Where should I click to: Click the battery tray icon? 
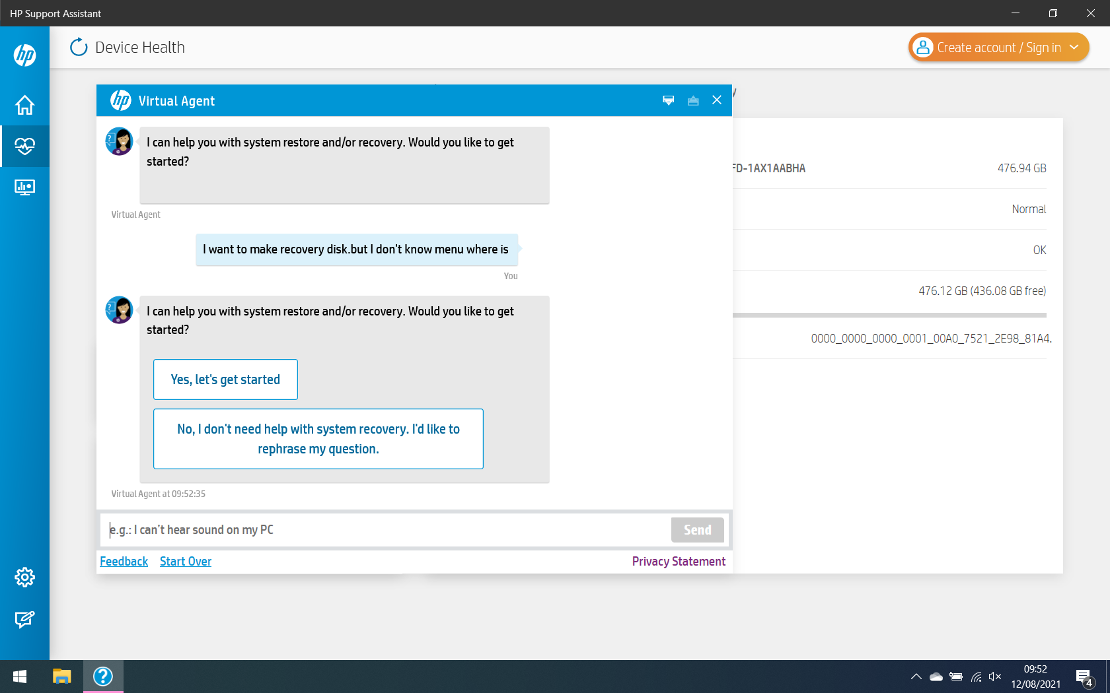pyautogui.click(x=956, y=676)
